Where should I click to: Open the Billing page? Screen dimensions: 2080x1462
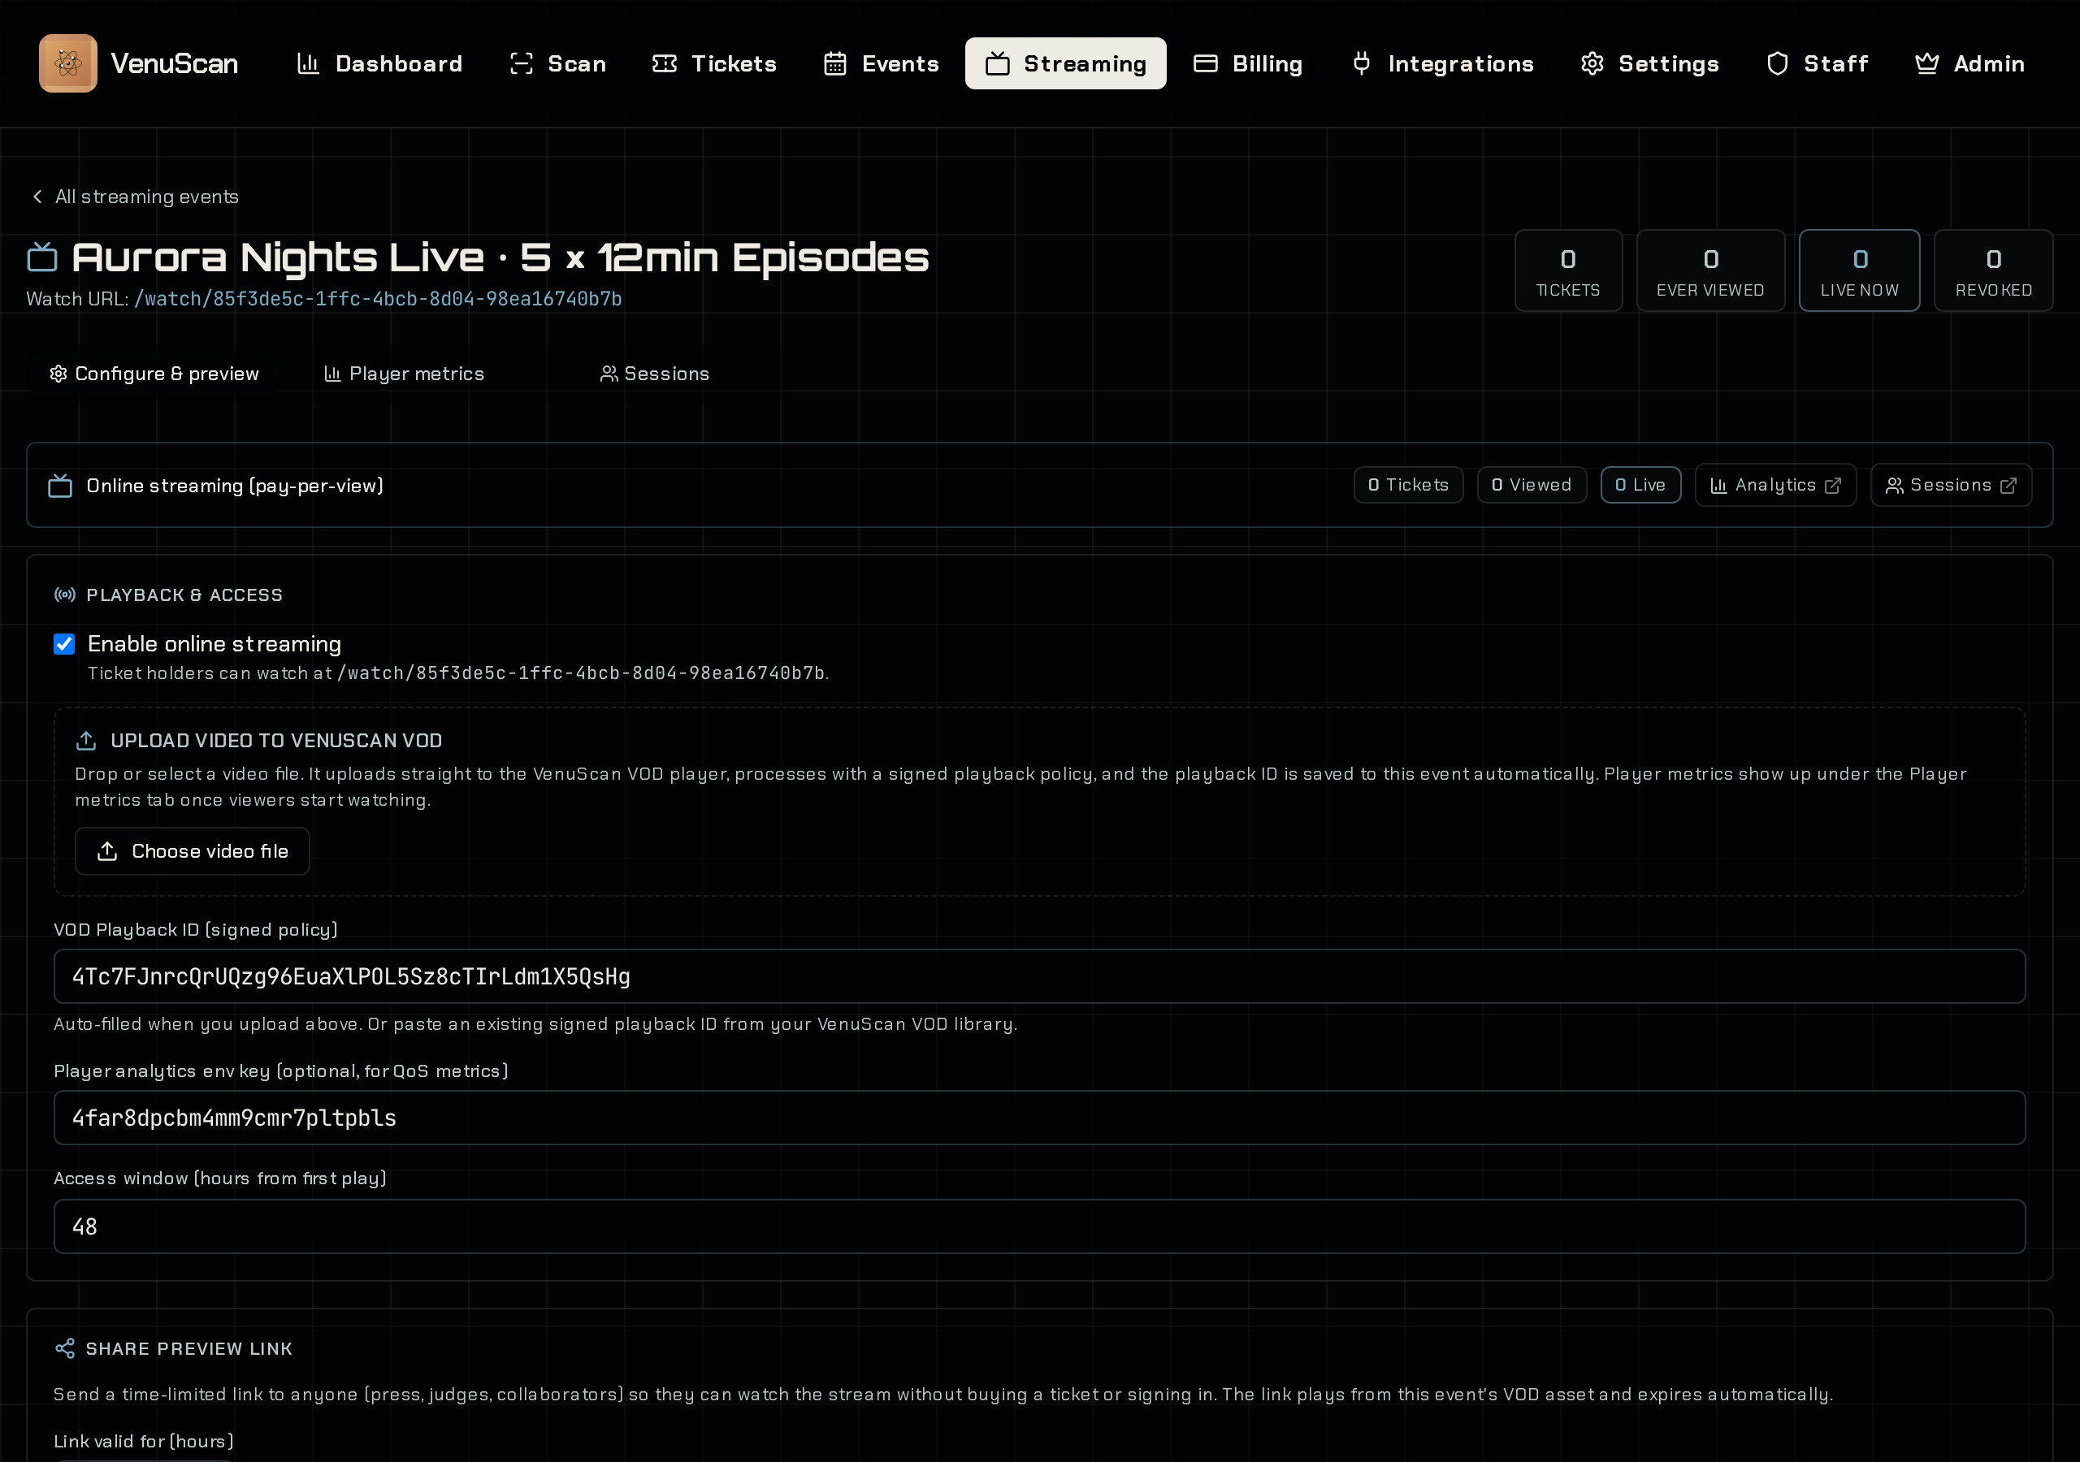[1248, 63]
